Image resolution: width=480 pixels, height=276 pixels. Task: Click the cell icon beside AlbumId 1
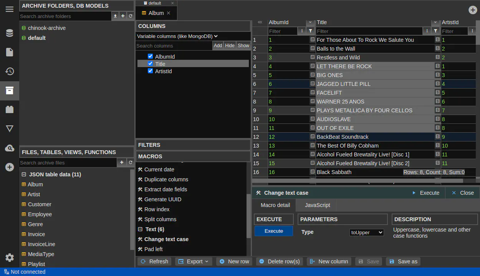pyautogui.click(x=312, y=39)
